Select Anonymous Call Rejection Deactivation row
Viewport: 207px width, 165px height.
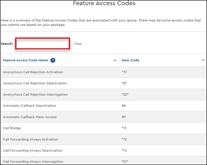[103, 83]
